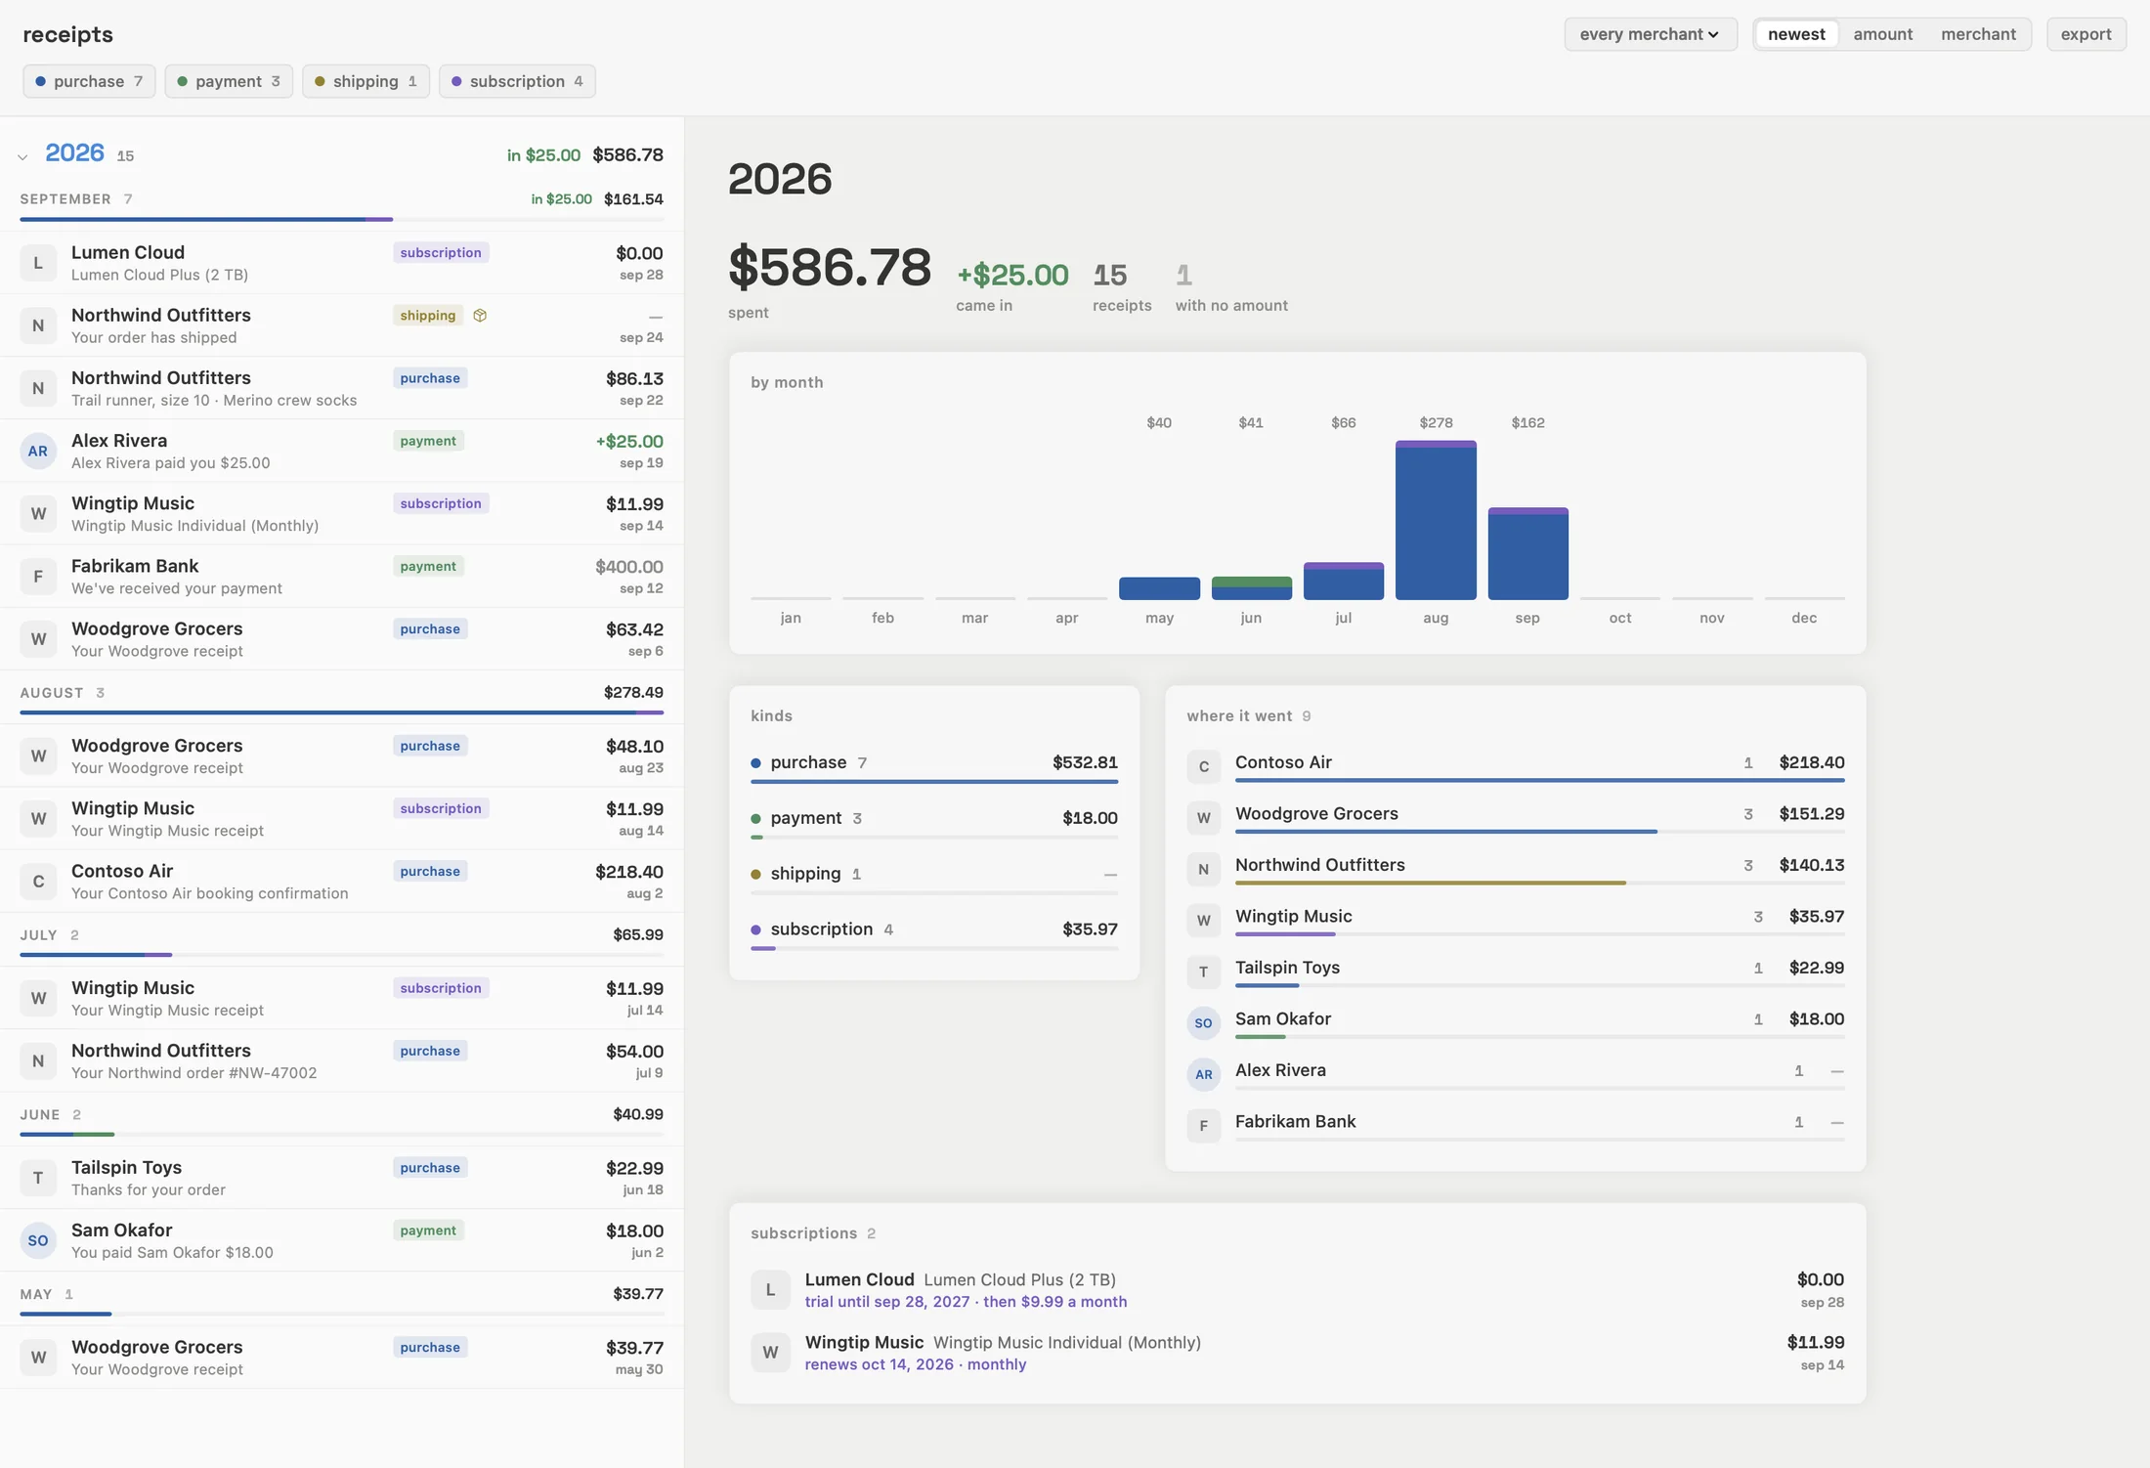This screenshot has width=2150, height=1468.
Task: Click the Alex Rivera AR avatar in receipts list
Action: coord(38,451)
